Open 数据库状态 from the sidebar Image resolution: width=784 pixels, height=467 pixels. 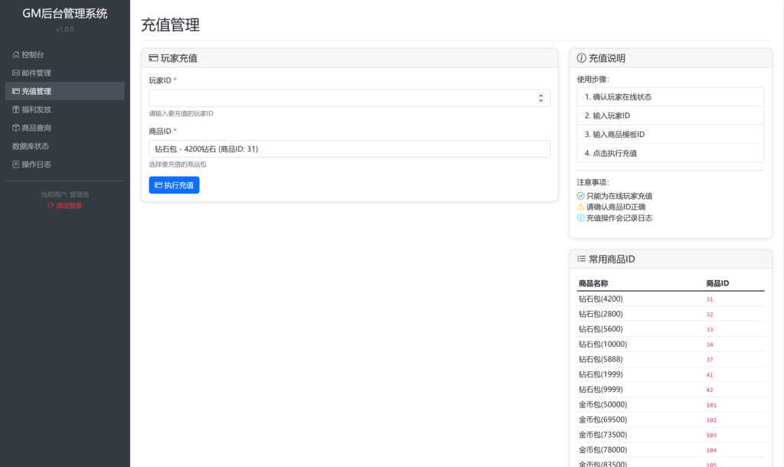pos(31,146)
